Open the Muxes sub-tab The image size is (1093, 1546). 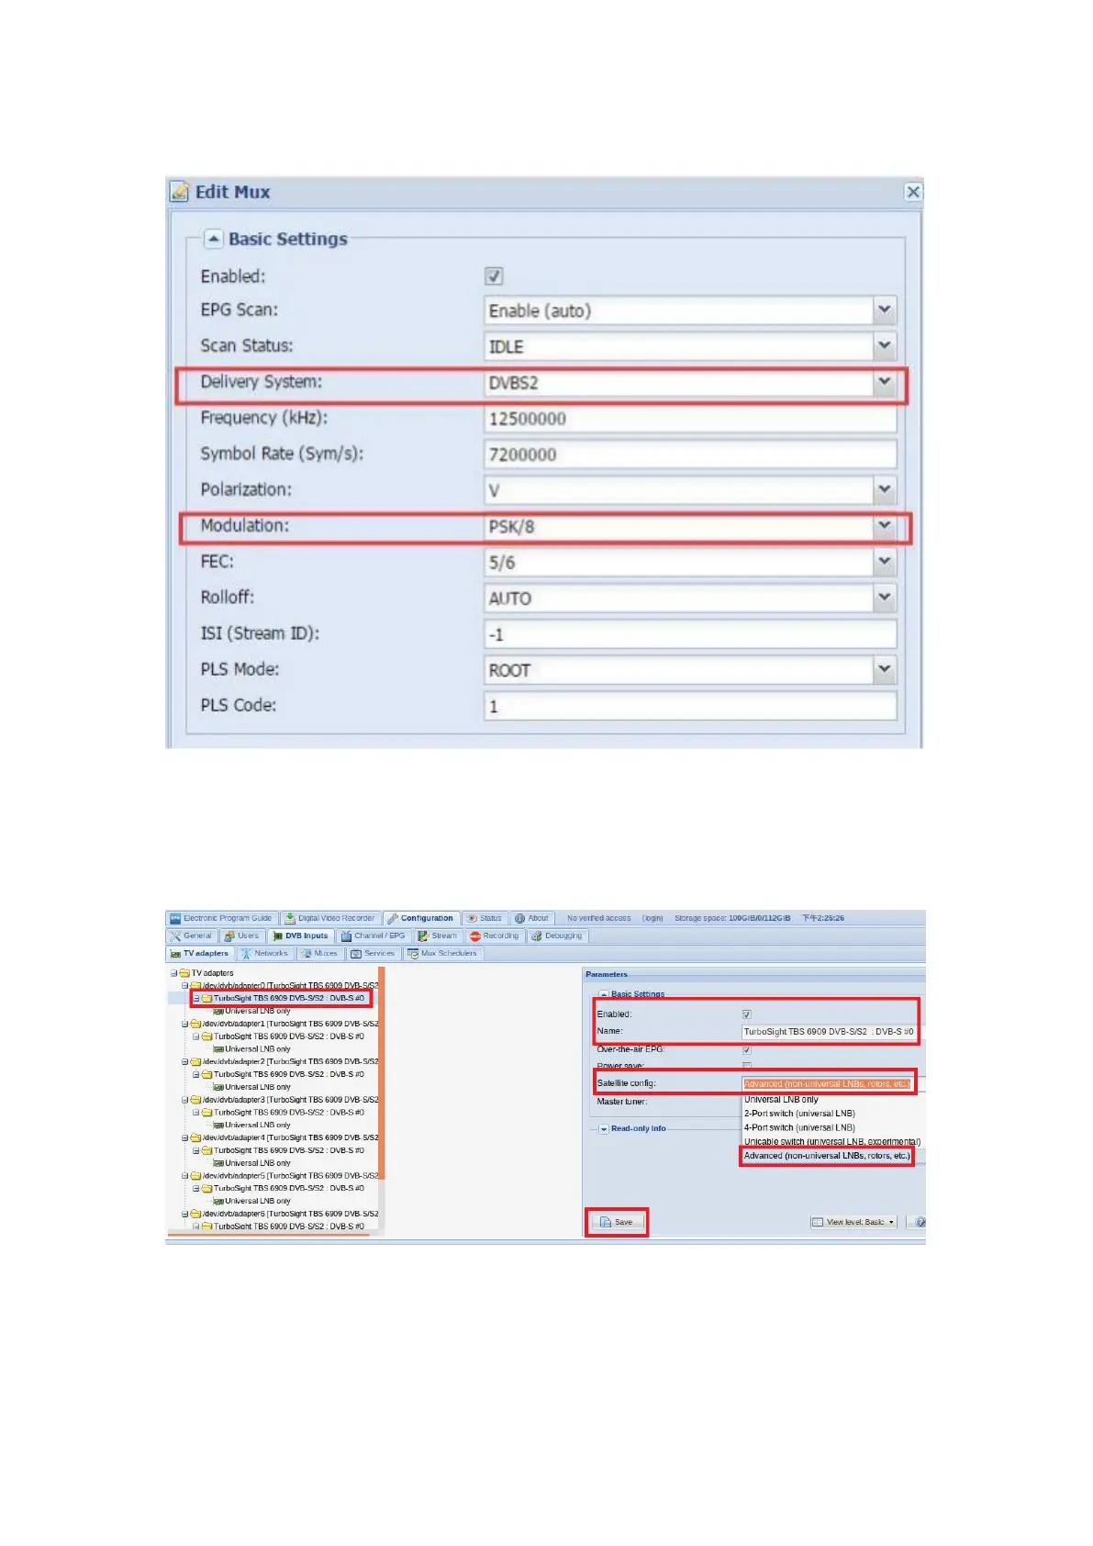click(319, 953)
